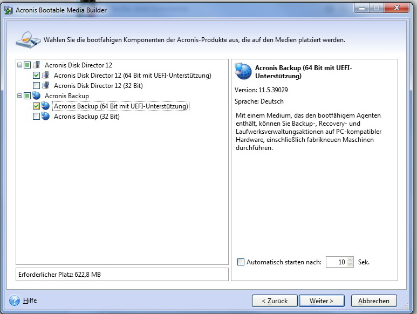Open the Hilfe link

[x=30, y=301]
